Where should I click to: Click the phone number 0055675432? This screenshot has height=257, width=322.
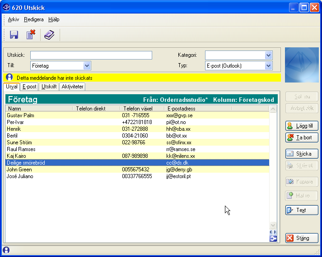pyautogui.click(x=135, y=170)
